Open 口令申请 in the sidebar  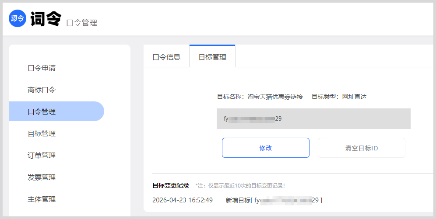42,68
